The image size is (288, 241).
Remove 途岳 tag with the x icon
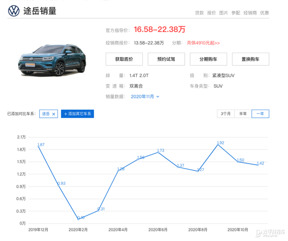(x=53, y=114)
